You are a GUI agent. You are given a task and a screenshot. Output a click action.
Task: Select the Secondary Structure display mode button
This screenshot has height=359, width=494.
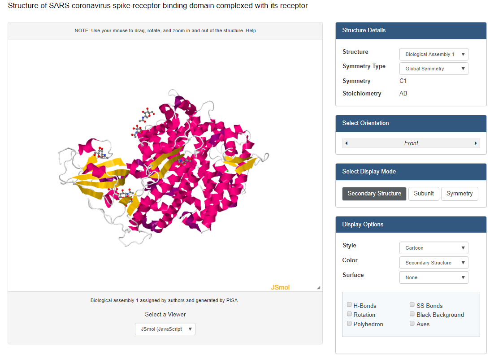[374, 194]
